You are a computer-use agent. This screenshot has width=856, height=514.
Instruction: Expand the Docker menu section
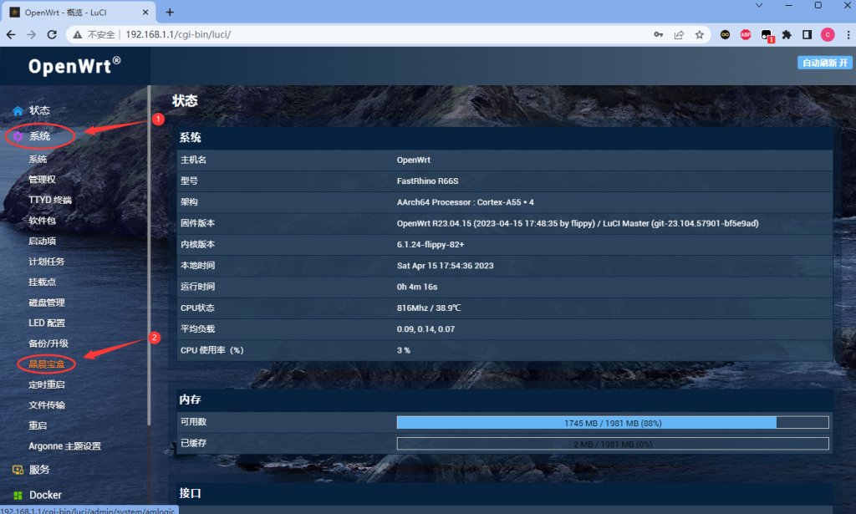45,495
